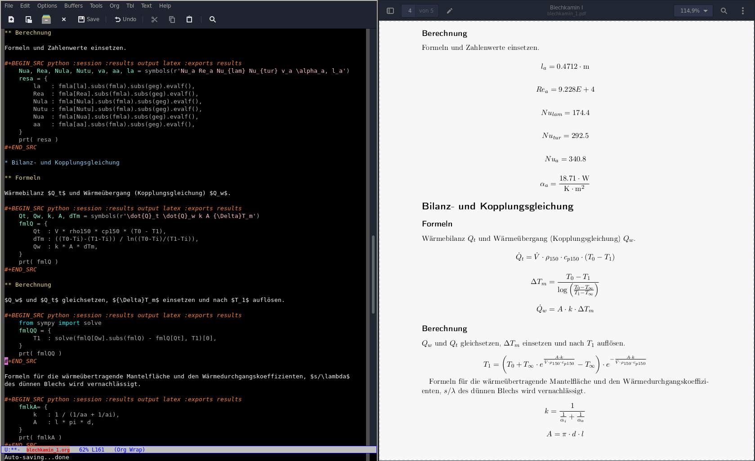755x461 pixels.
Task: Open the Options menu
Action: tap(47, 6)
